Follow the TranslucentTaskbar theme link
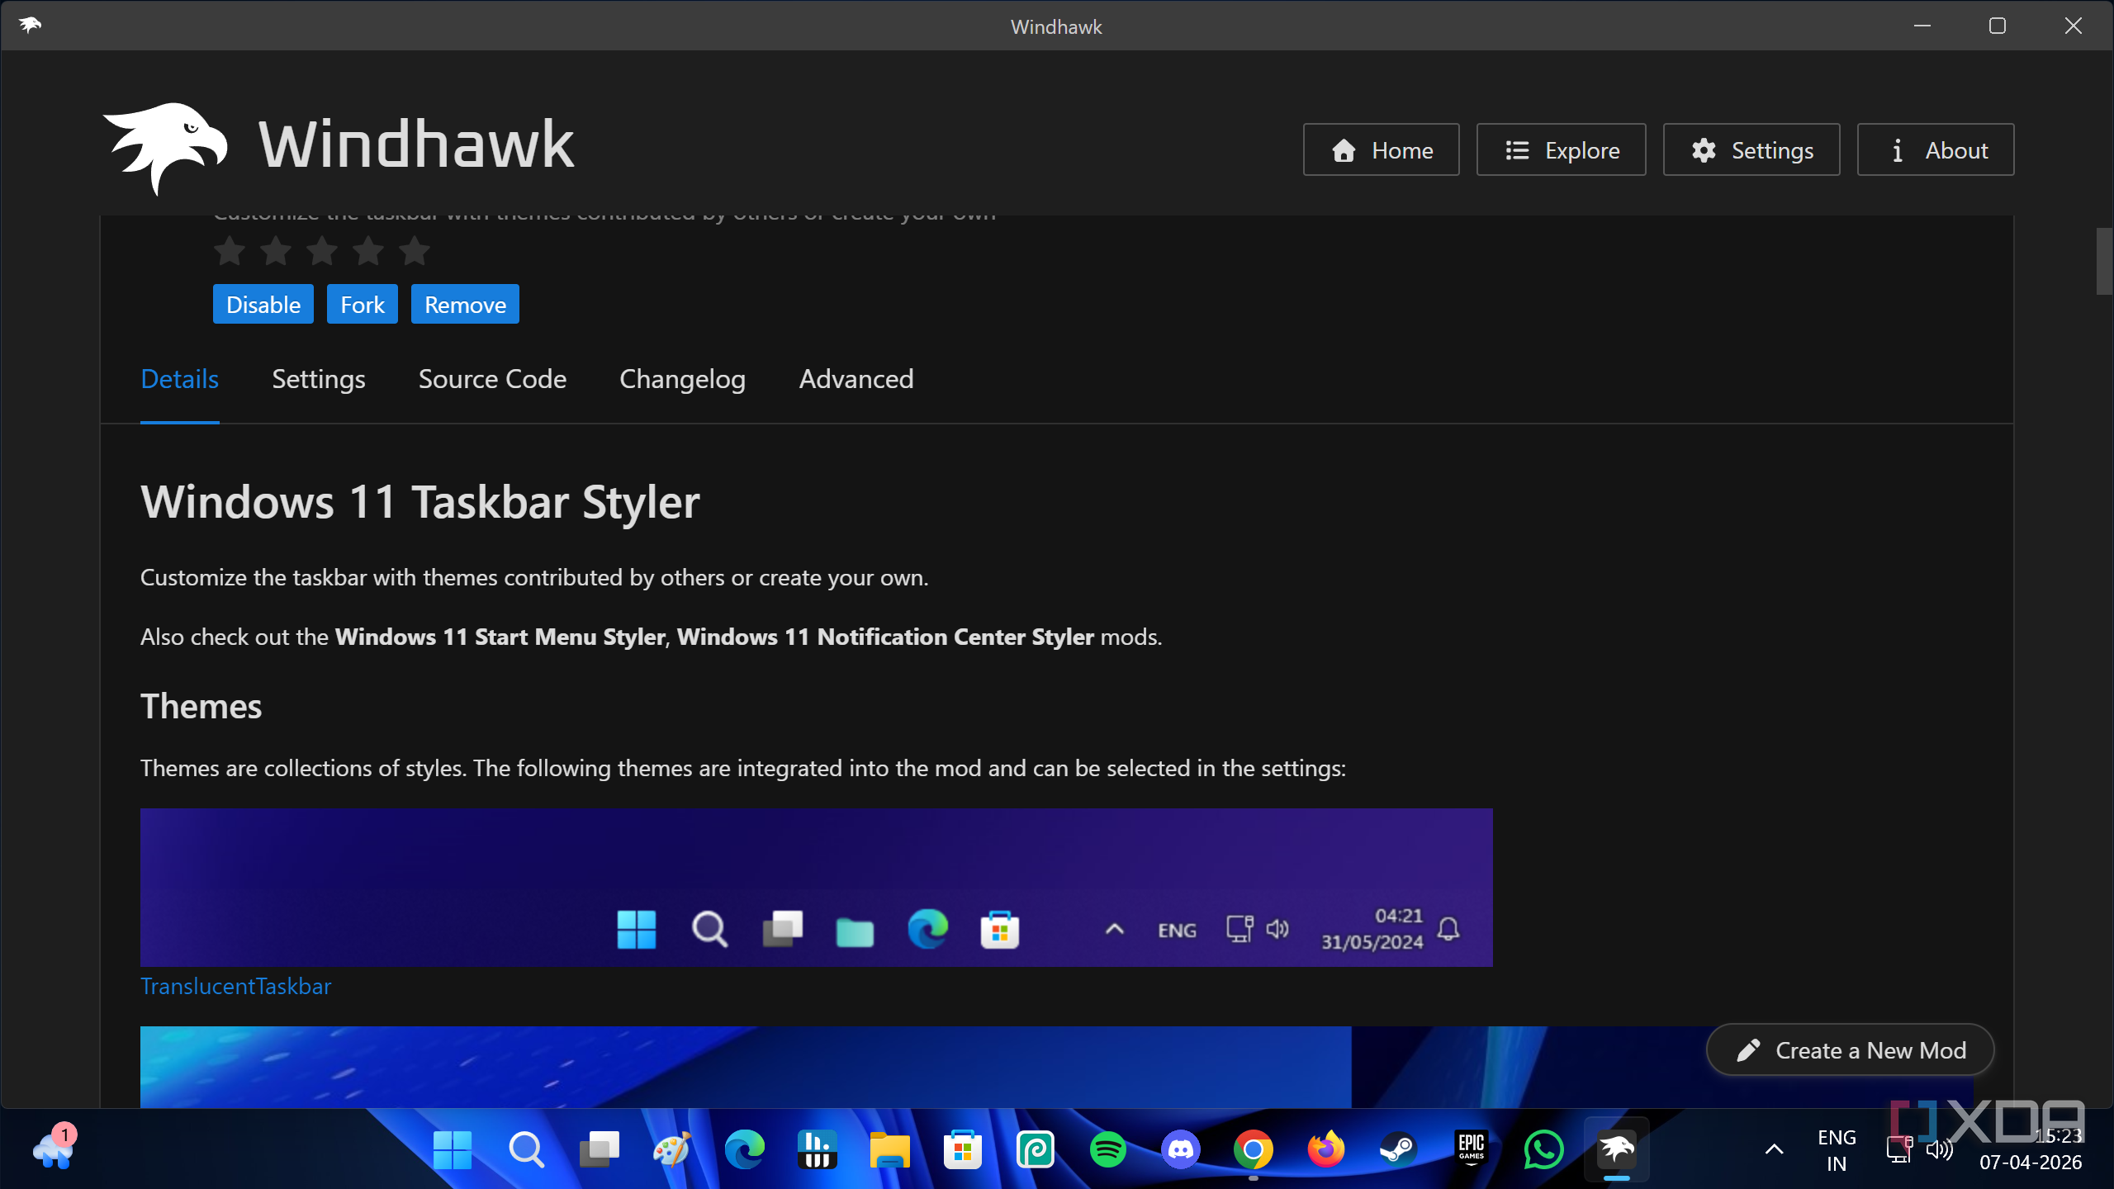Image resolution: width=2114 pixels, height=1189 pixels. [235, 986]
